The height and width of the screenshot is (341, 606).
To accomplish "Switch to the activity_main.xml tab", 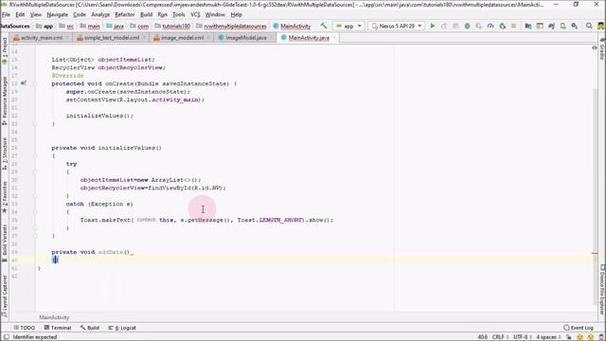I will tap(41, 38).
